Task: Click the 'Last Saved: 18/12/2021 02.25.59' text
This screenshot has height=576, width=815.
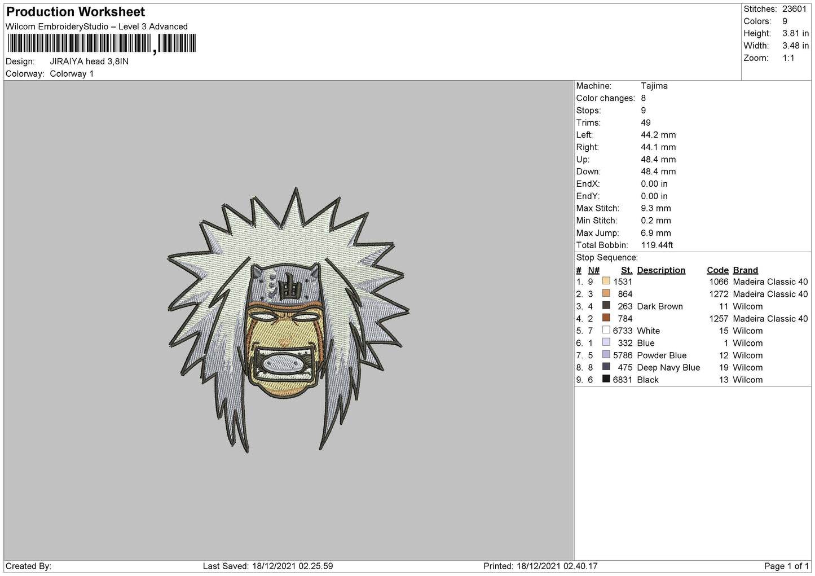Action: pyautogui.click(x=268, y=566)
